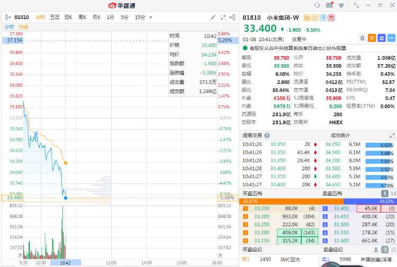397x267 pixels.
Task: Click the orange average-price dot on chart
Action: click(x=66, y=163)
